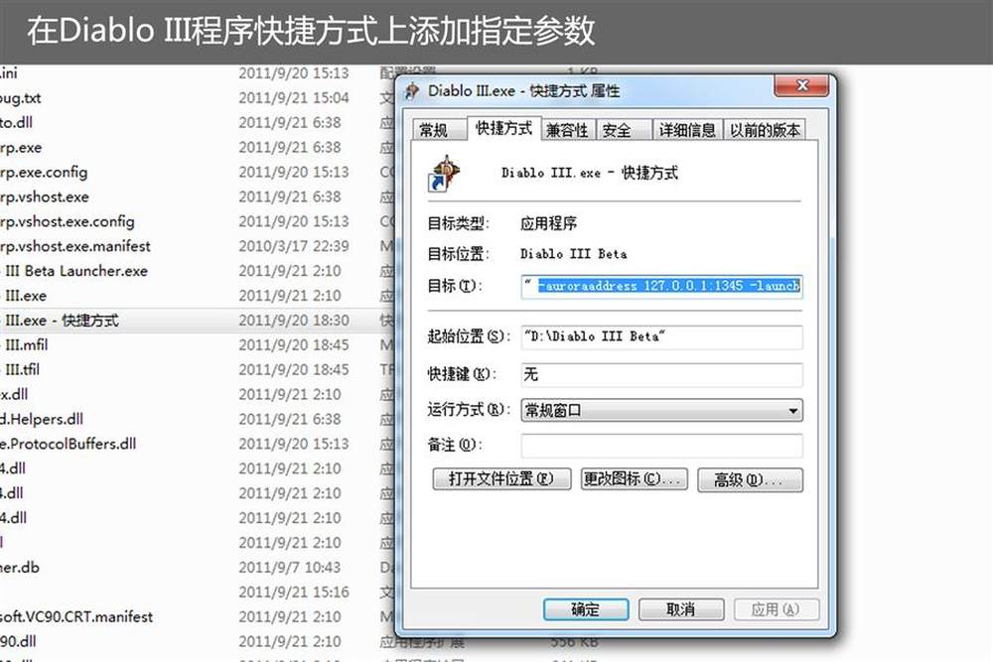This screenshot has height=662, width=993.
Task: Click the 应用(A) apply button
Action: (x=777, y=609)
